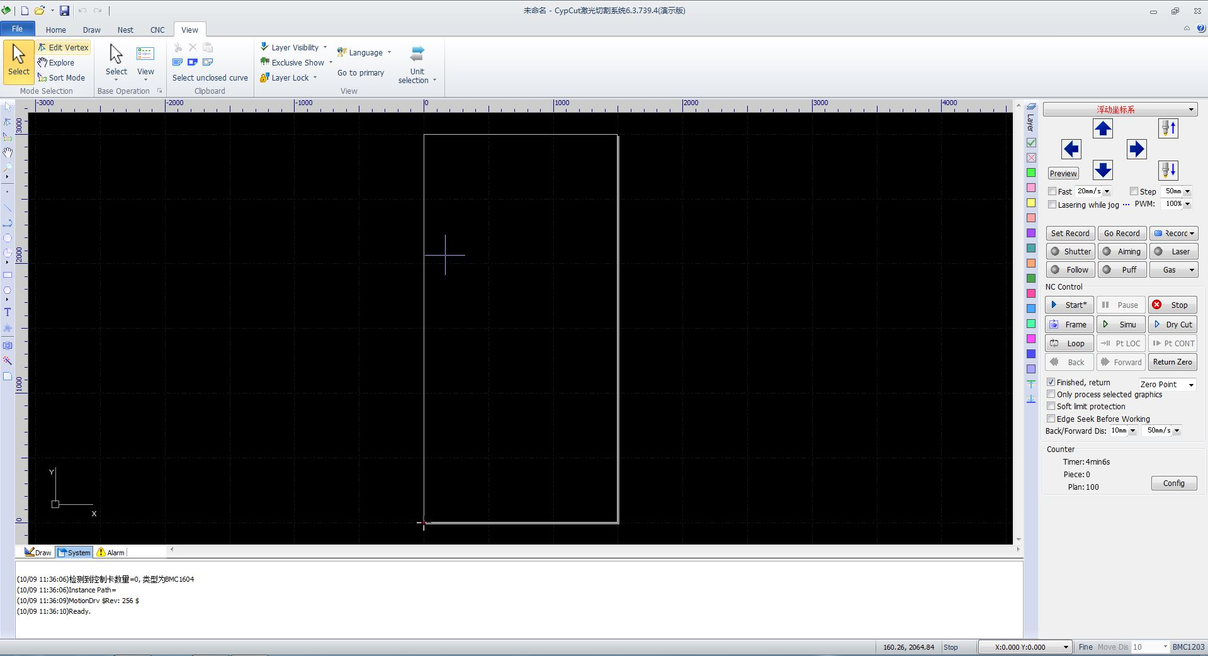Select the circle tool on left toolbar
The height and width of the screenshot is (656, 1208).
(8, 238)
